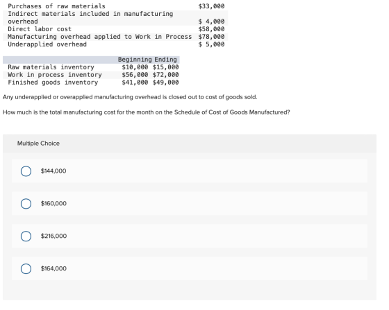Image resolution: width=389 pixels, height=310 pixels.
Task: Click the $10,000 beginning raw materials value
Action: coord(135,67)
